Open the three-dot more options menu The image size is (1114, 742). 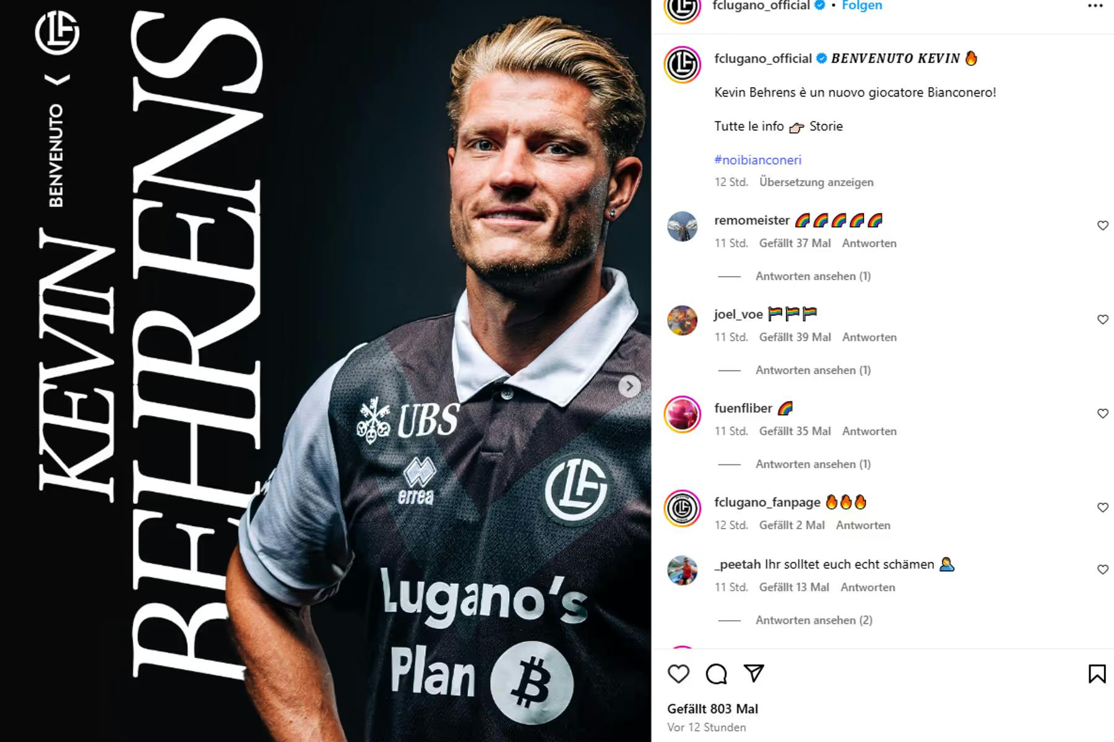(1095, 6)
